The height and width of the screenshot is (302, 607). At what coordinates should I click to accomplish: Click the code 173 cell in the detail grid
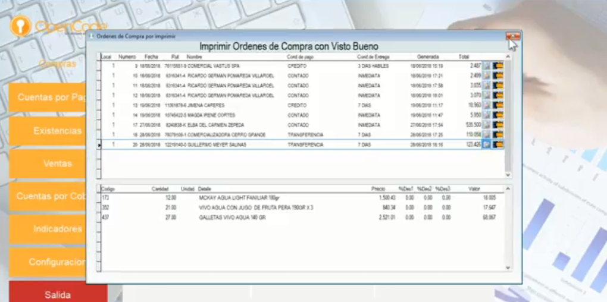pyautogui.click(x=105, y=197)
